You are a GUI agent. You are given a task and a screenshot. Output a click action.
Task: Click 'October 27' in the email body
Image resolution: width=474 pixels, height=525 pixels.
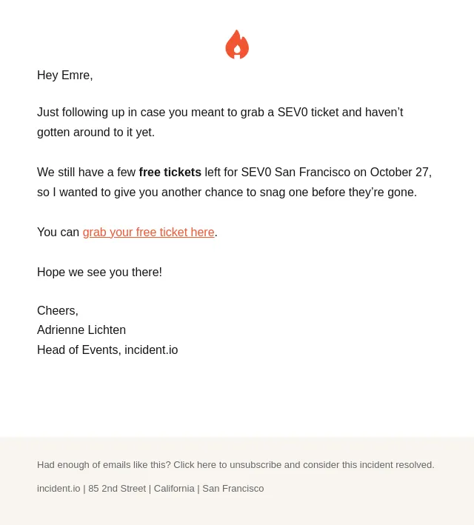tap(400, 172)
